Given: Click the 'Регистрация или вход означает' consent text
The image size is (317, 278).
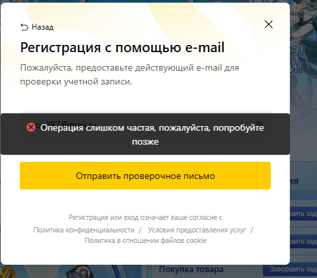Looking at the screenshot, I should [x=145, y=217].
